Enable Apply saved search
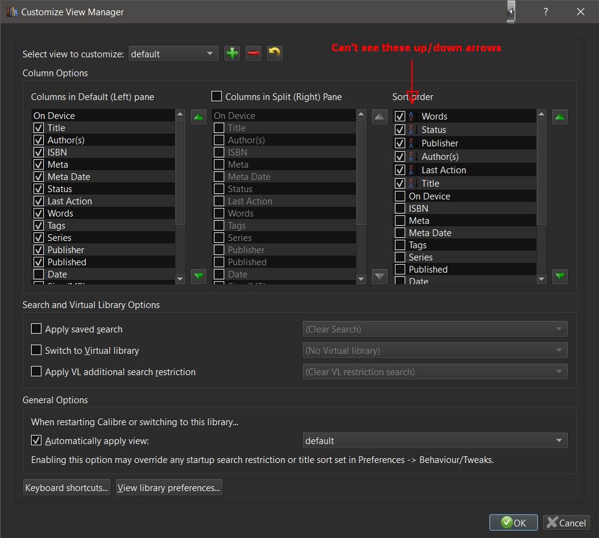 pyautogui.click(x=37, y=328)
